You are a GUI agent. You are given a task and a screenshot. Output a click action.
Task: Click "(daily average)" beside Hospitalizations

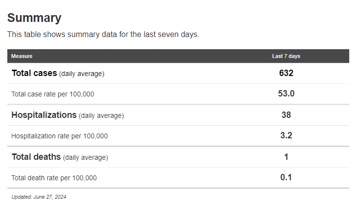tap(101, 116)
